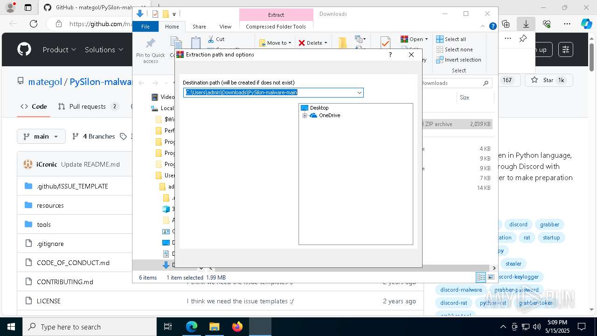Switch Explorer to large icons view
Image resolution: width=597 pixels, height=336 pixels.
click(x=492, y=277)
